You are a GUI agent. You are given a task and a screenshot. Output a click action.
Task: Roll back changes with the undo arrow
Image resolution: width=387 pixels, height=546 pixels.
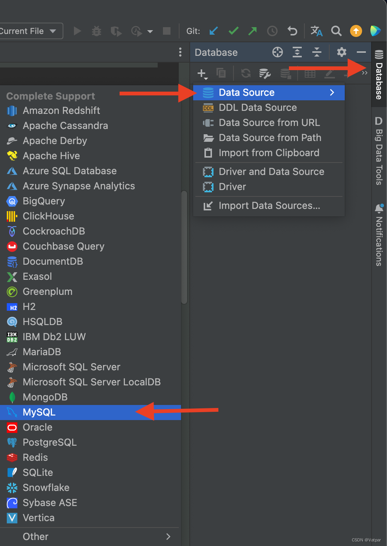click(x=292, y=31)
